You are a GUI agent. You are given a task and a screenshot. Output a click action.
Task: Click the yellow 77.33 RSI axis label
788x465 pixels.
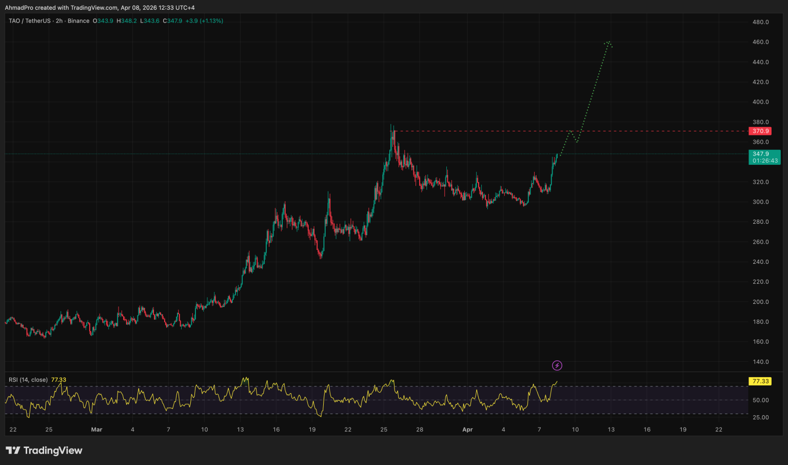pyautogui.click(x=760, y=381)
